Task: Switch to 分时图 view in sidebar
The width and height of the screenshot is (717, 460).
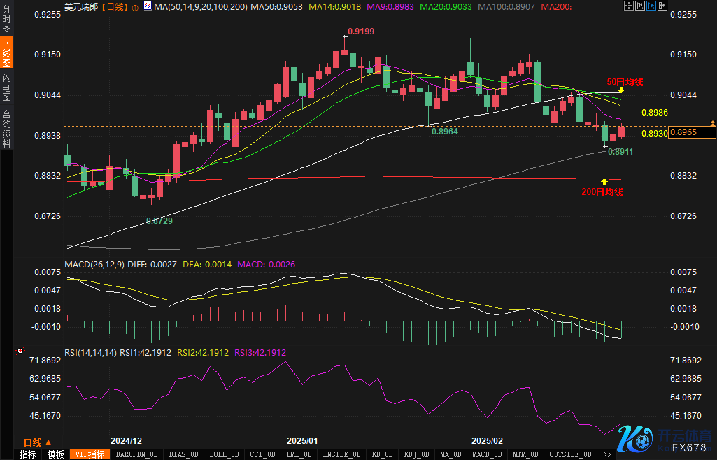Action: click(7, 19)
